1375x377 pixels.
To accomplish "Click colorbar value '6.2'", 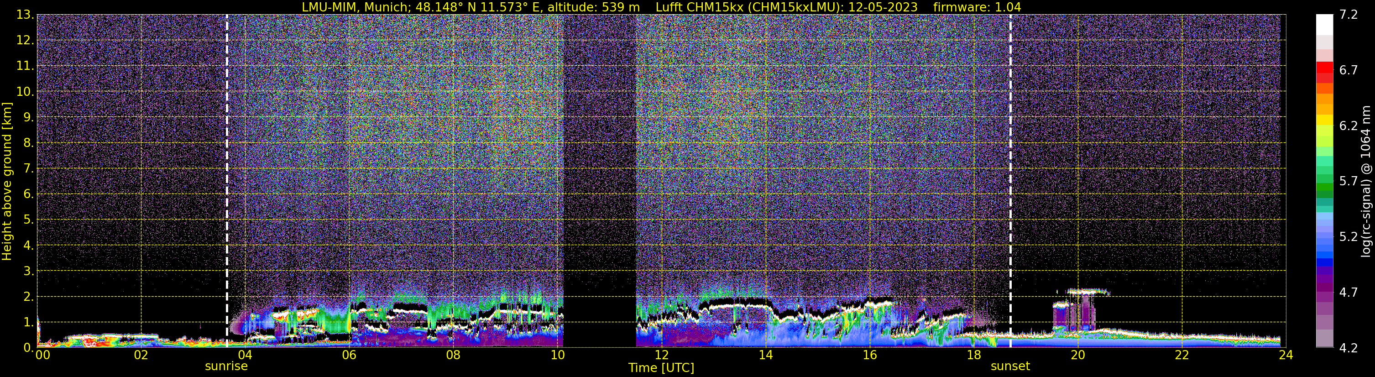I will 1349,126.
